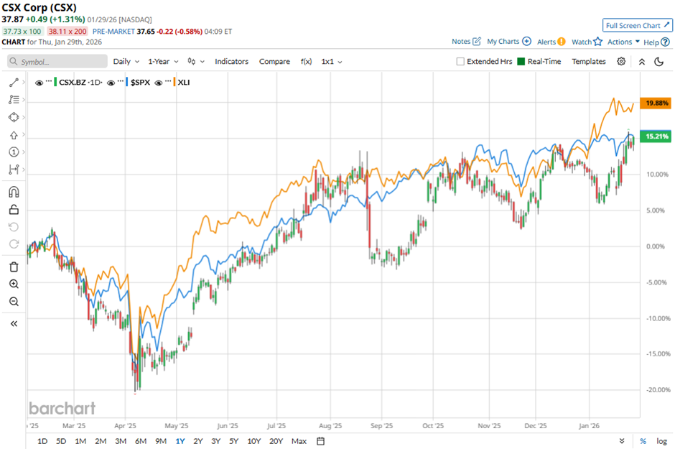Toggle the Real-Time green checkbox

[521, 62]
